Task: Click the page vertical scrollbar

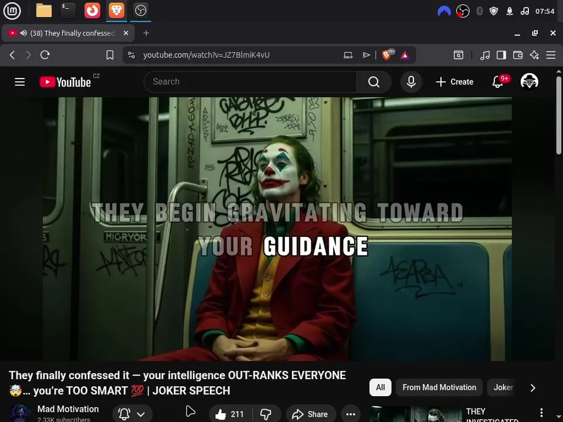Action: tap(559, 115)
